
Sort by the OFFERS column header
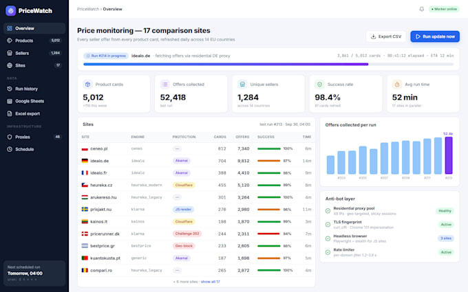click(242, 137)
